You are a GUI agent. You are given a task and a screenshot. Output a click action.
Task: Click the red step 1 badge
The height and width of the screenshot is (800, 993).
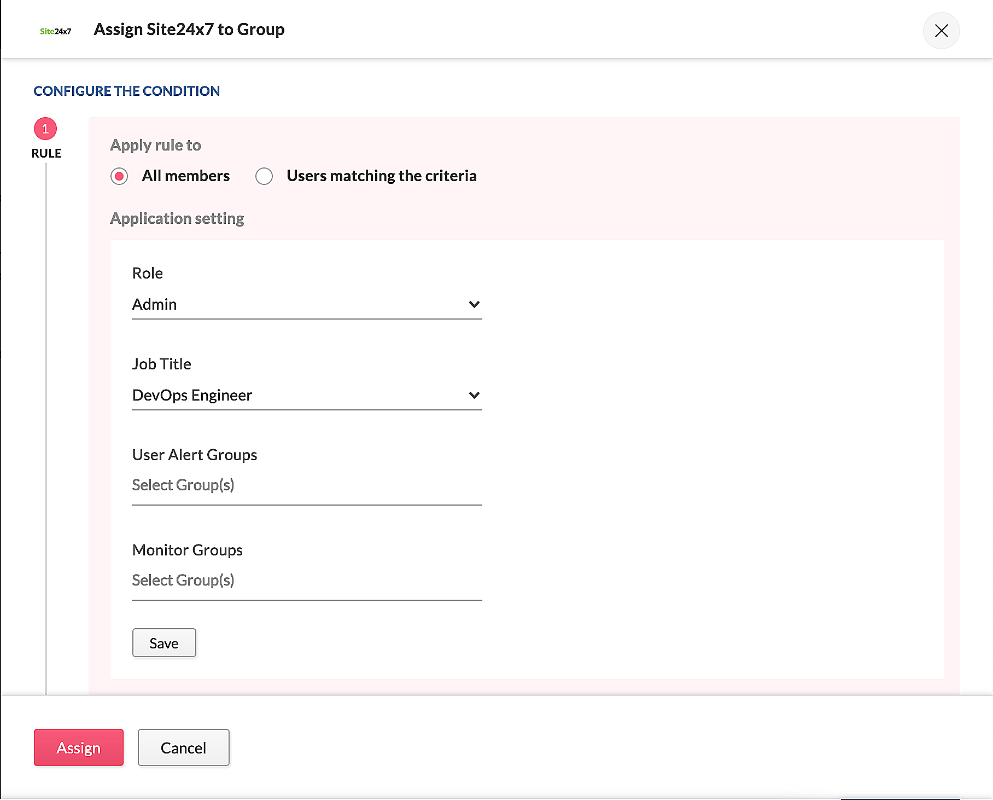click(x=45, y=129)
